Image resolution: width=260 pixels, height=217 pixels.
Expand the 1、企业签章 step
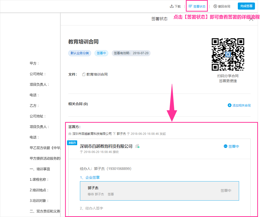[x=90, y=177]
